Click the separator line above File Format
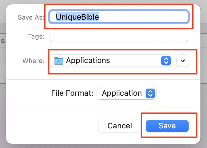Image resolution: width=207 pixels, height=148 pixels. pyautogui.click(x=103, y=79)
